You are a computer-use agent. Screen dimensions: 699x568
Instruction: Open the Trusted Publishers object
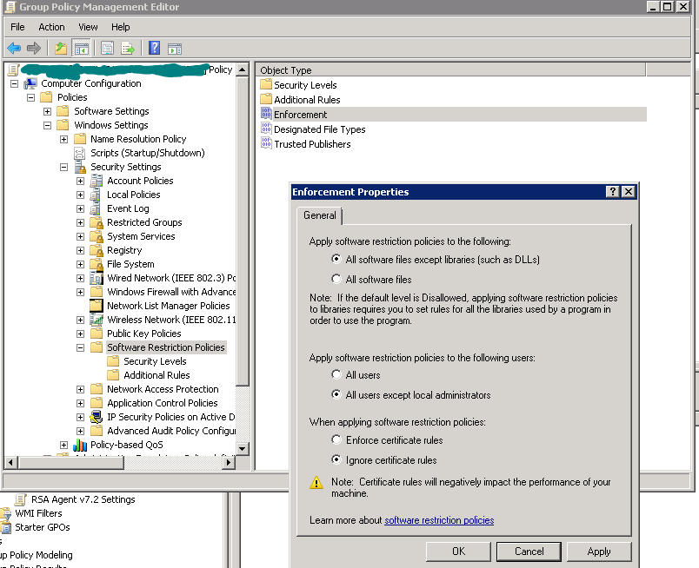(311, 144)
